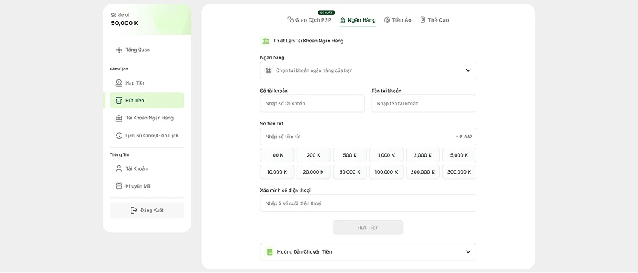
Task: Open the Thẻ Cào tab
Action: [x=434, y=20]
